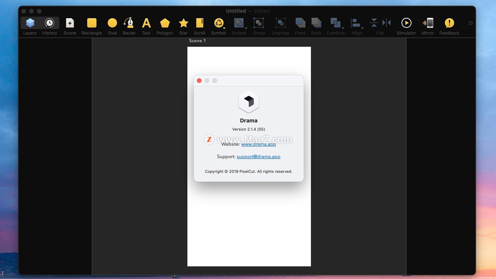Open the Align dropdown arrow
The height and width of the screenshot is (279, 496).
pos(362,28)
